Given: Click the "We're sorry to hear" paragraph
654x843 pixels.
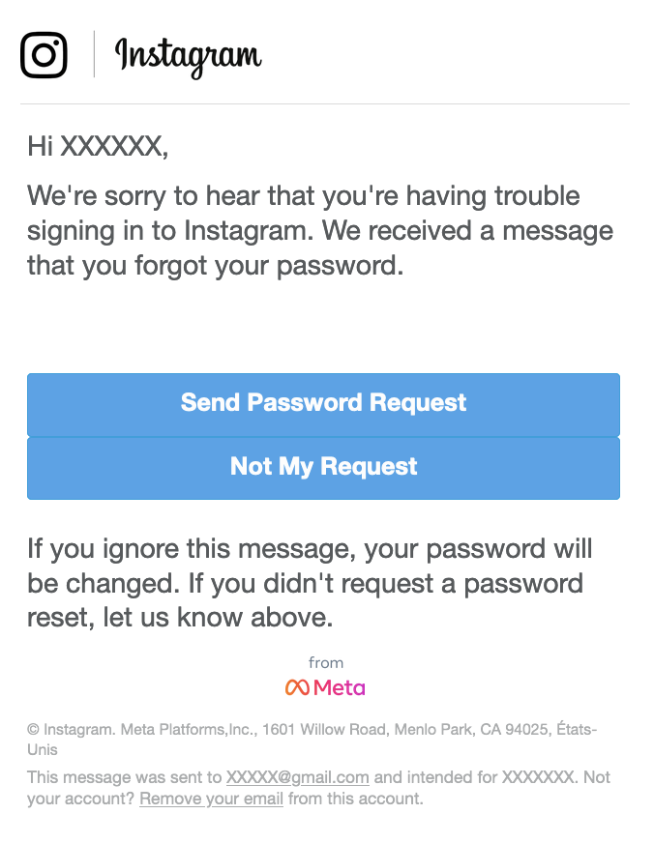Looking at the screenshot, I should [x=319, y=230].
